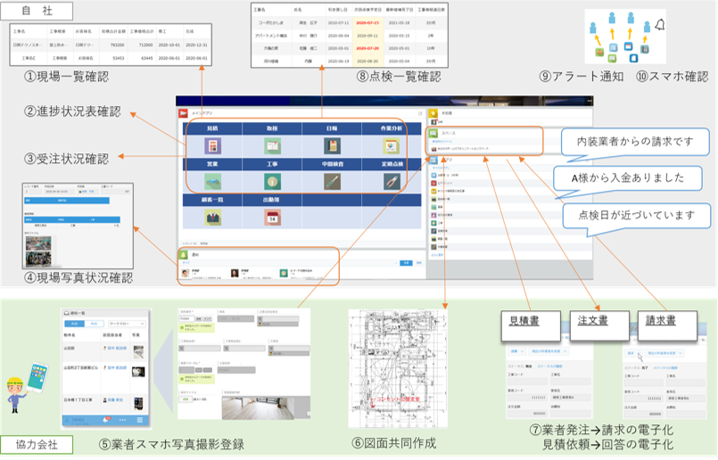Click 山田町2丁目新築ビル row name

[81, 368]
